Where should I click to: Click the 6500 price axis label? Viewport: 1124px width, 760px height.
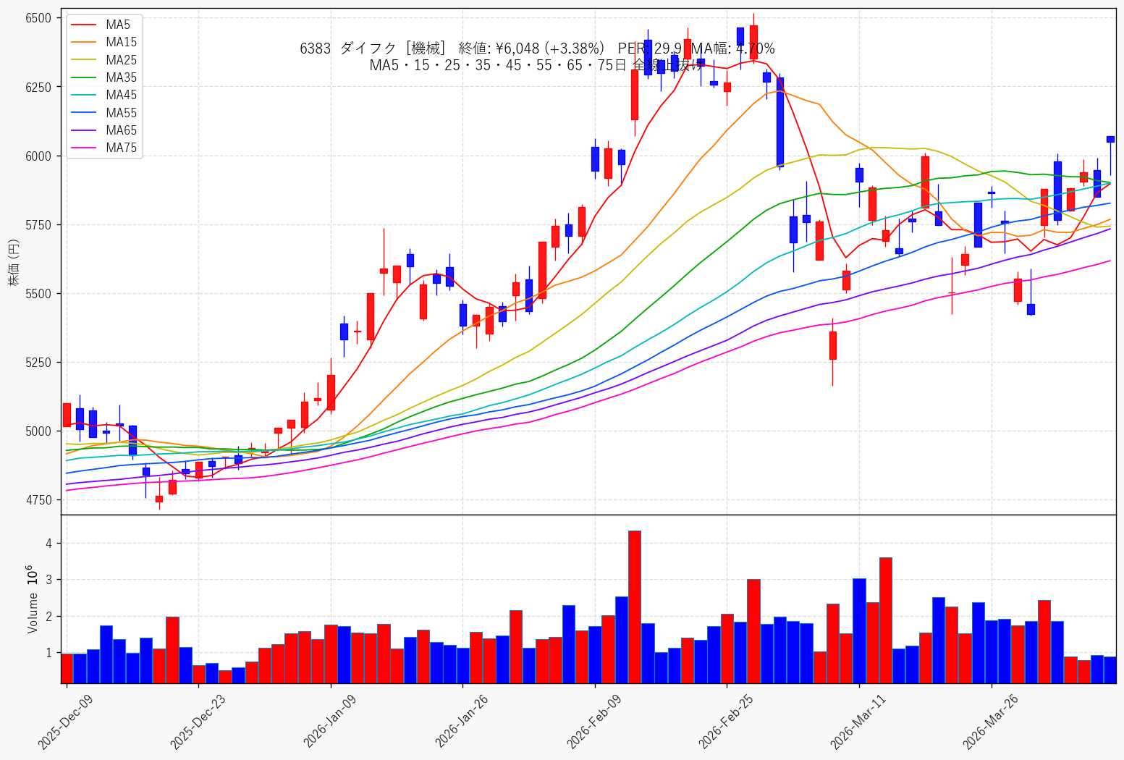coord(39,18)
